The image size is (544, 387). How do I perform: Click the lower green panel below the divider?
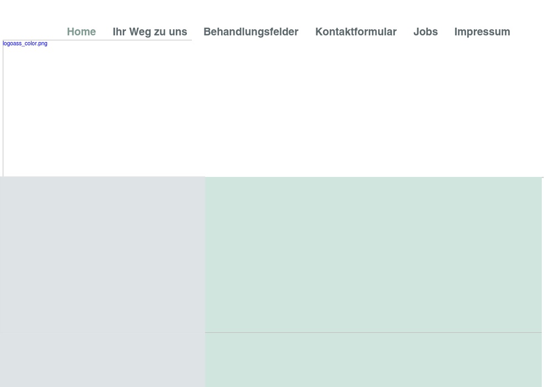click(x=373, y=360)
